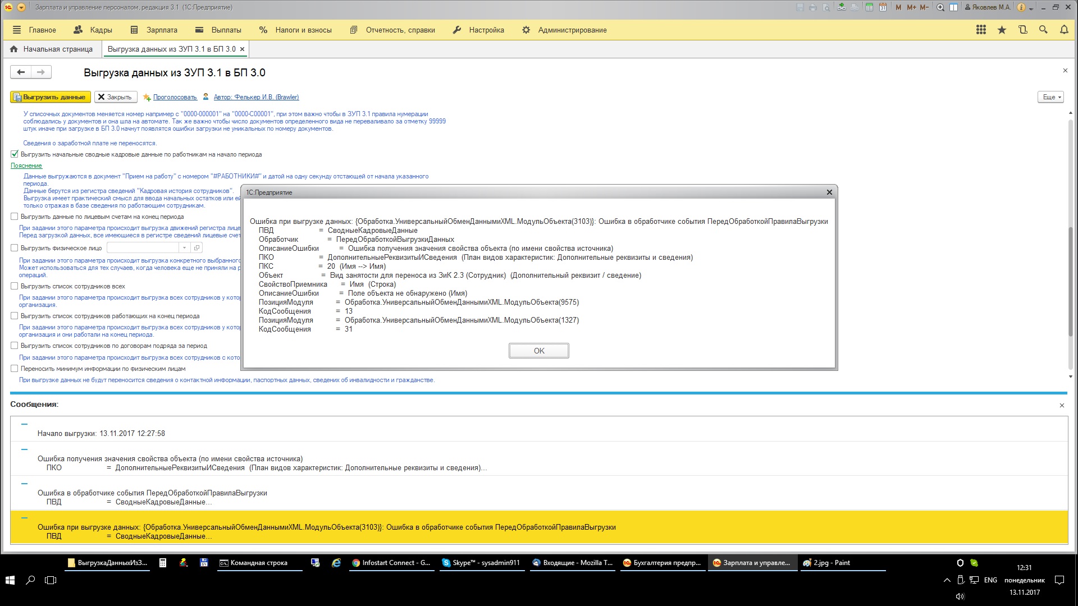Screen dimensions: 1078x606
Task: Open the Проголосовать link
Action: (x=175, y=97)
